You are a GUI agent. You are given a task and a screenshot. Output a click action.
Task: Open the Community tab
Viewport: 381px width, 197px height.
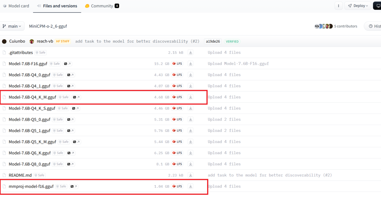102,6
